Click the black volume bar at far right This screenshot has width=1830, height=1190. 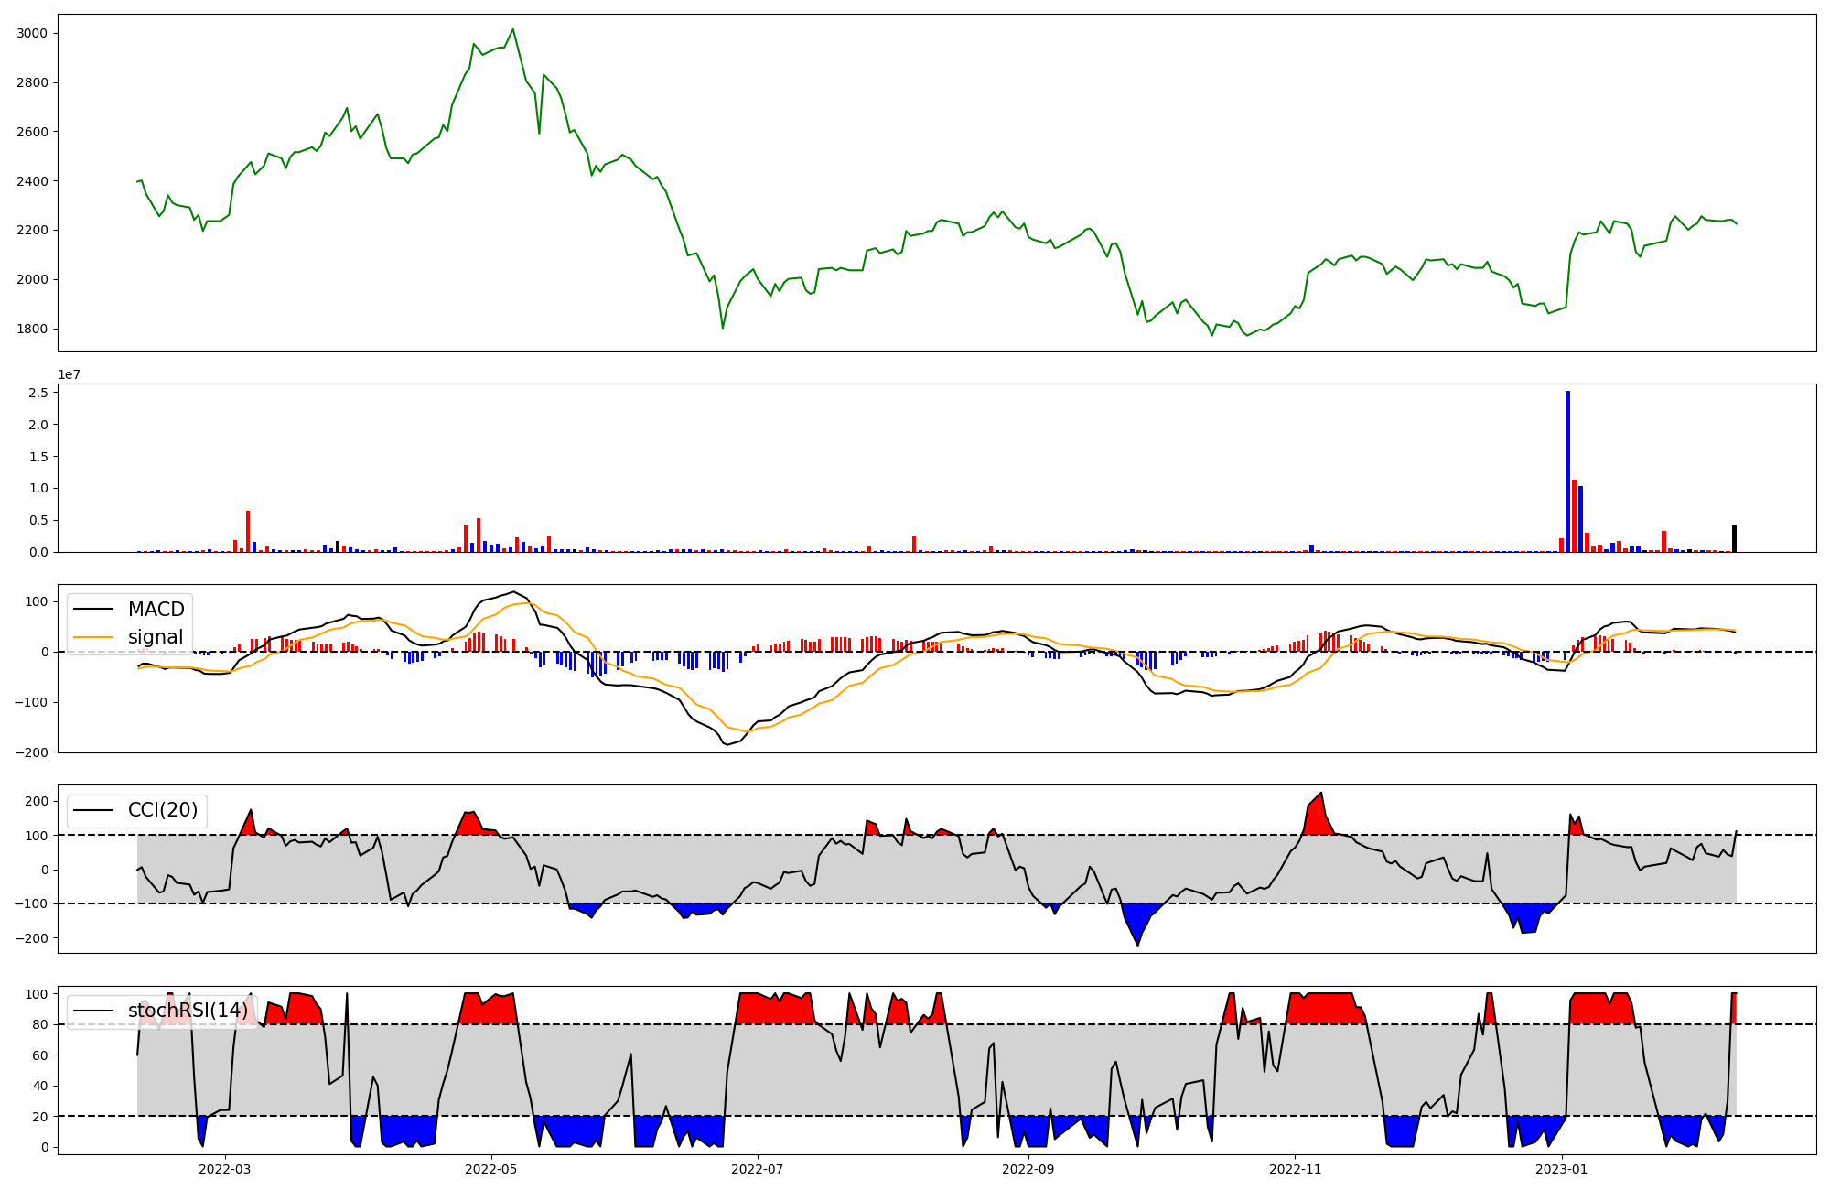pyautogui.click(x=1734, y=538)
